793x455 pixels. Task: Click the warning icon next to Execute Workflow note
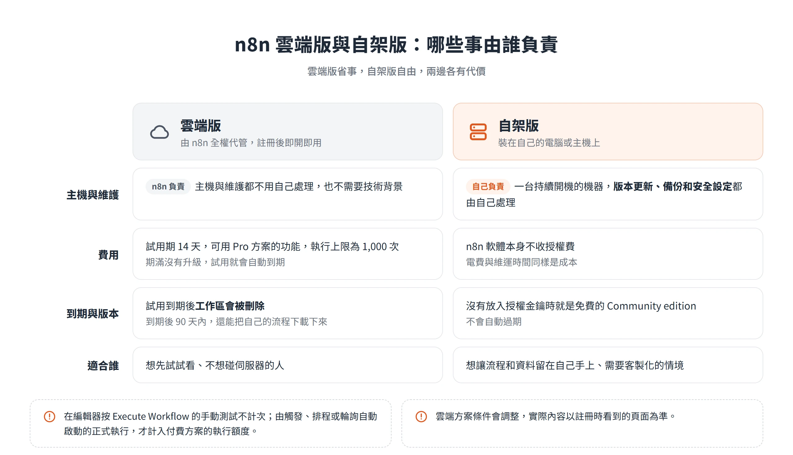pos(49,416)
